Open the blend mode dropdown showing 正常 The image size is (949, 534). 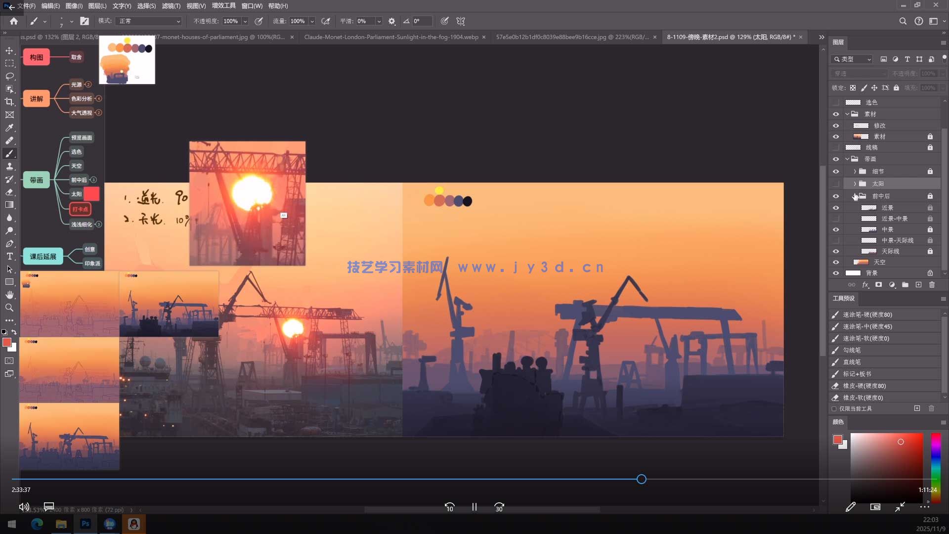click(148, 21)
